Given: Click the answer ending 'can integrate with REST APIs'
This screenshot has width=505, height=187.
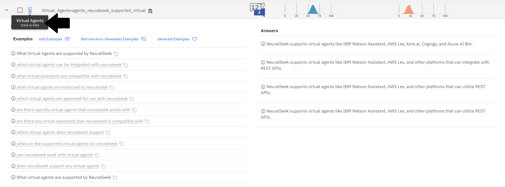Looking at the screenshot, I should (375, 65).
